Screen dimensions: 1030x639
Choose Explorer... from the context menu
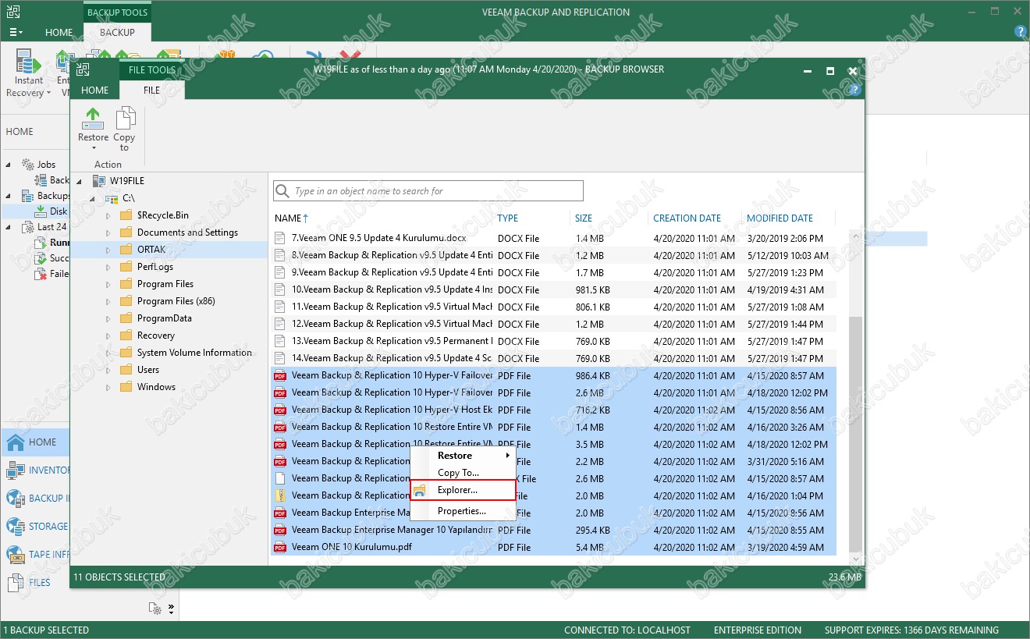[463, 490]
